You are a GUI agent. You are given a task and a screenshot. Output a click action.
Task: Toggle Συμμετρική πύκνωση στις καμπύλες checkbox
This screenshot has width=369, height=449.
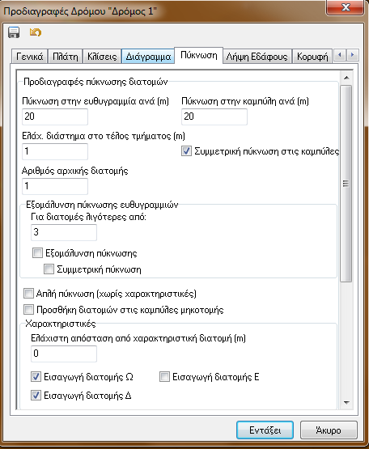(x=186, y=151)
